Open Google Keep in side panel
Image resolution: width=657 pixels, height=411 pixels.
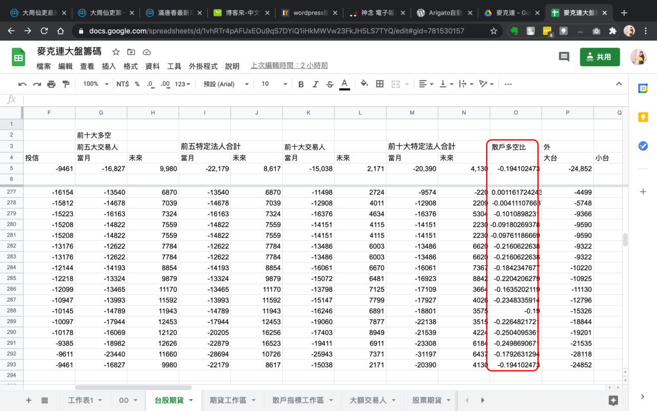pyautogui.click(x=643, y=117)
